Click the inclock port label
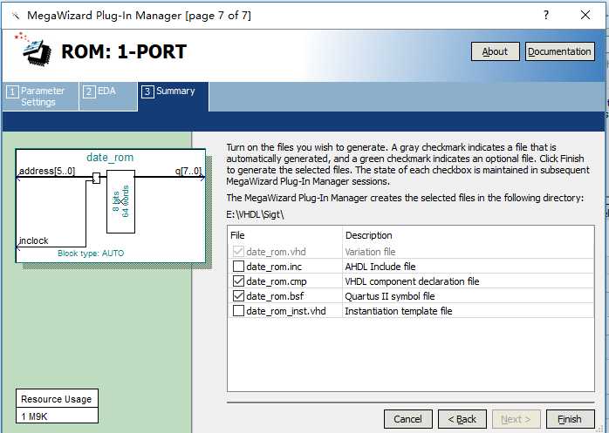 click(x=34, y=240)
